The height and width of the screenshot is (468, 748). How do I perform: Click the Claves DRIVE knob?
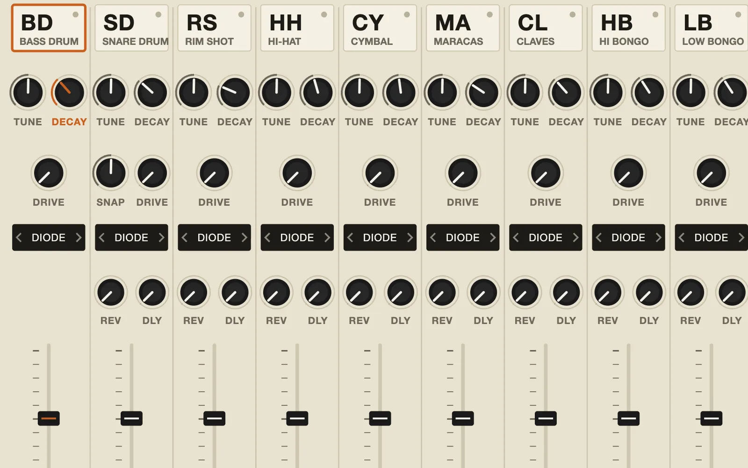pyautogui.click(x=546, y=173)
